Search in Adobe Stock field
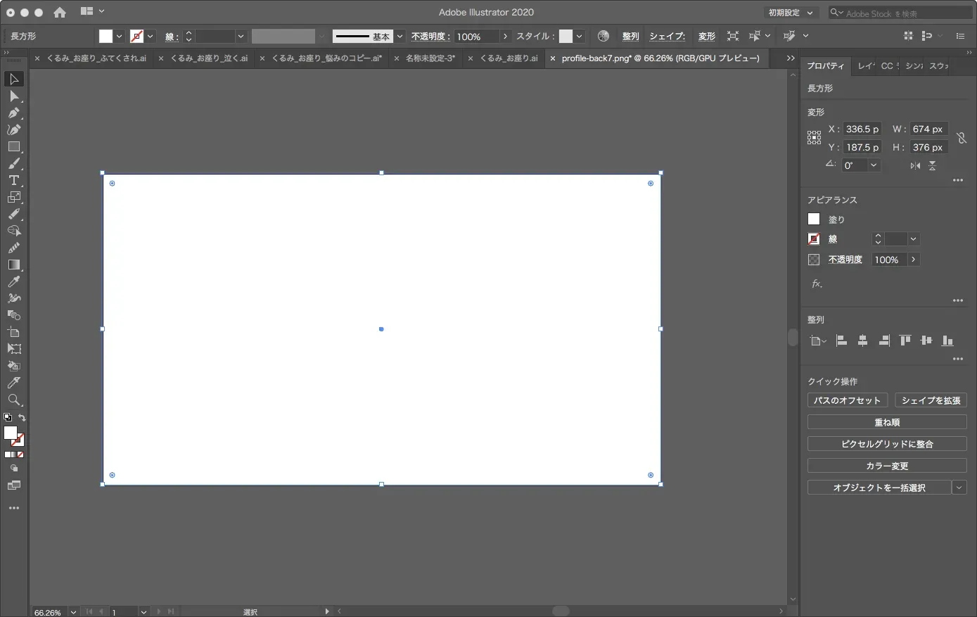Viewport: 977px width, 617px height. [900, 13]
